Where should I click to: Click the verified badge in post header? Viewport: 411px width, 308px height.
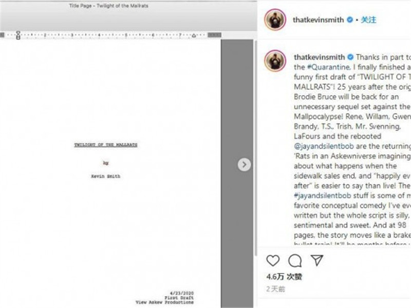click(350, 20)
